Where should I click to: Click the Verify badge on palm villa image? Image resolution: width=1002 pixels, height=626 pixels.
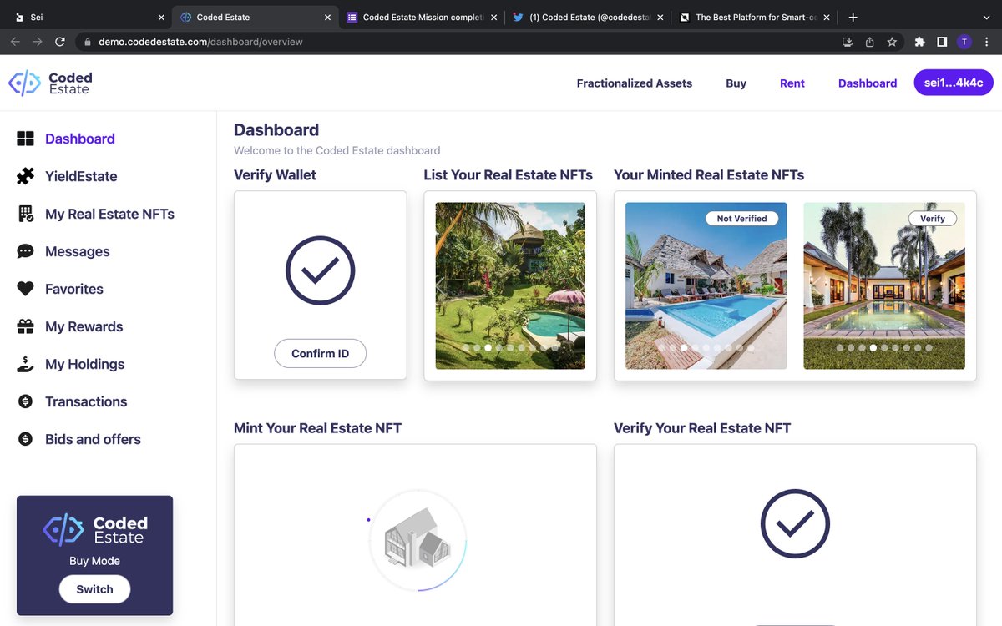click(x=933, y=218)
